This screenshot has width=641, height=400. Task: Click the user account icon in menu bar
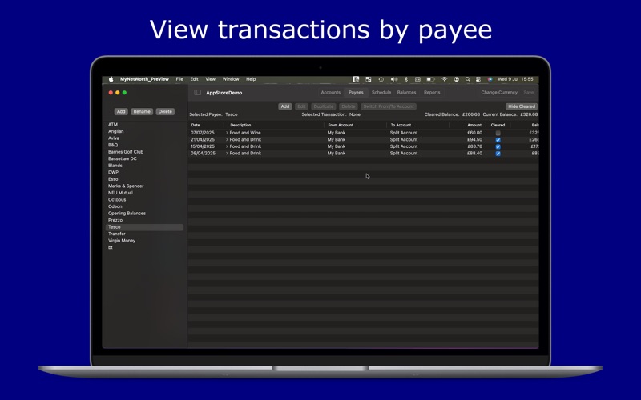point(456,79)
